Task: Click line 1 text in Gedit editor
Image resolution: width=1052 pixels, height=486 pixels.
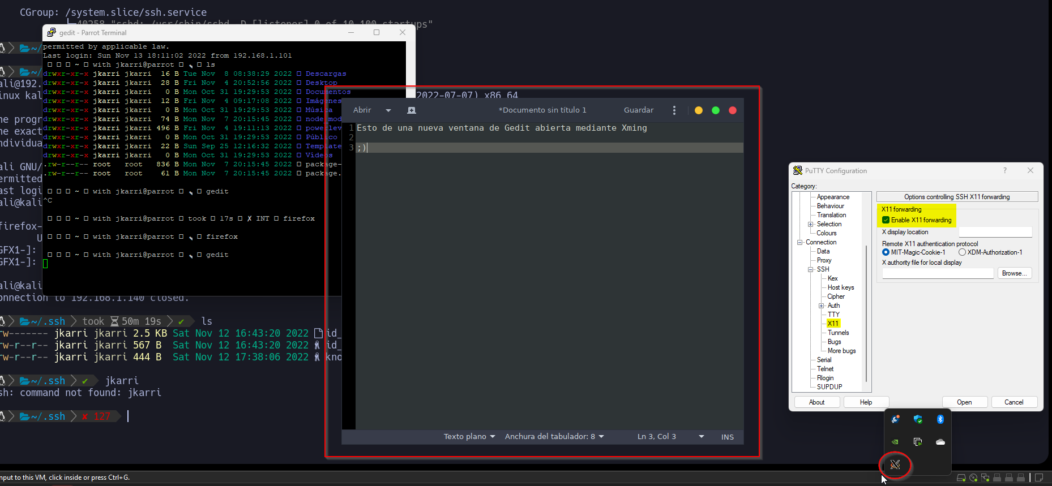Action: (502, 128)
